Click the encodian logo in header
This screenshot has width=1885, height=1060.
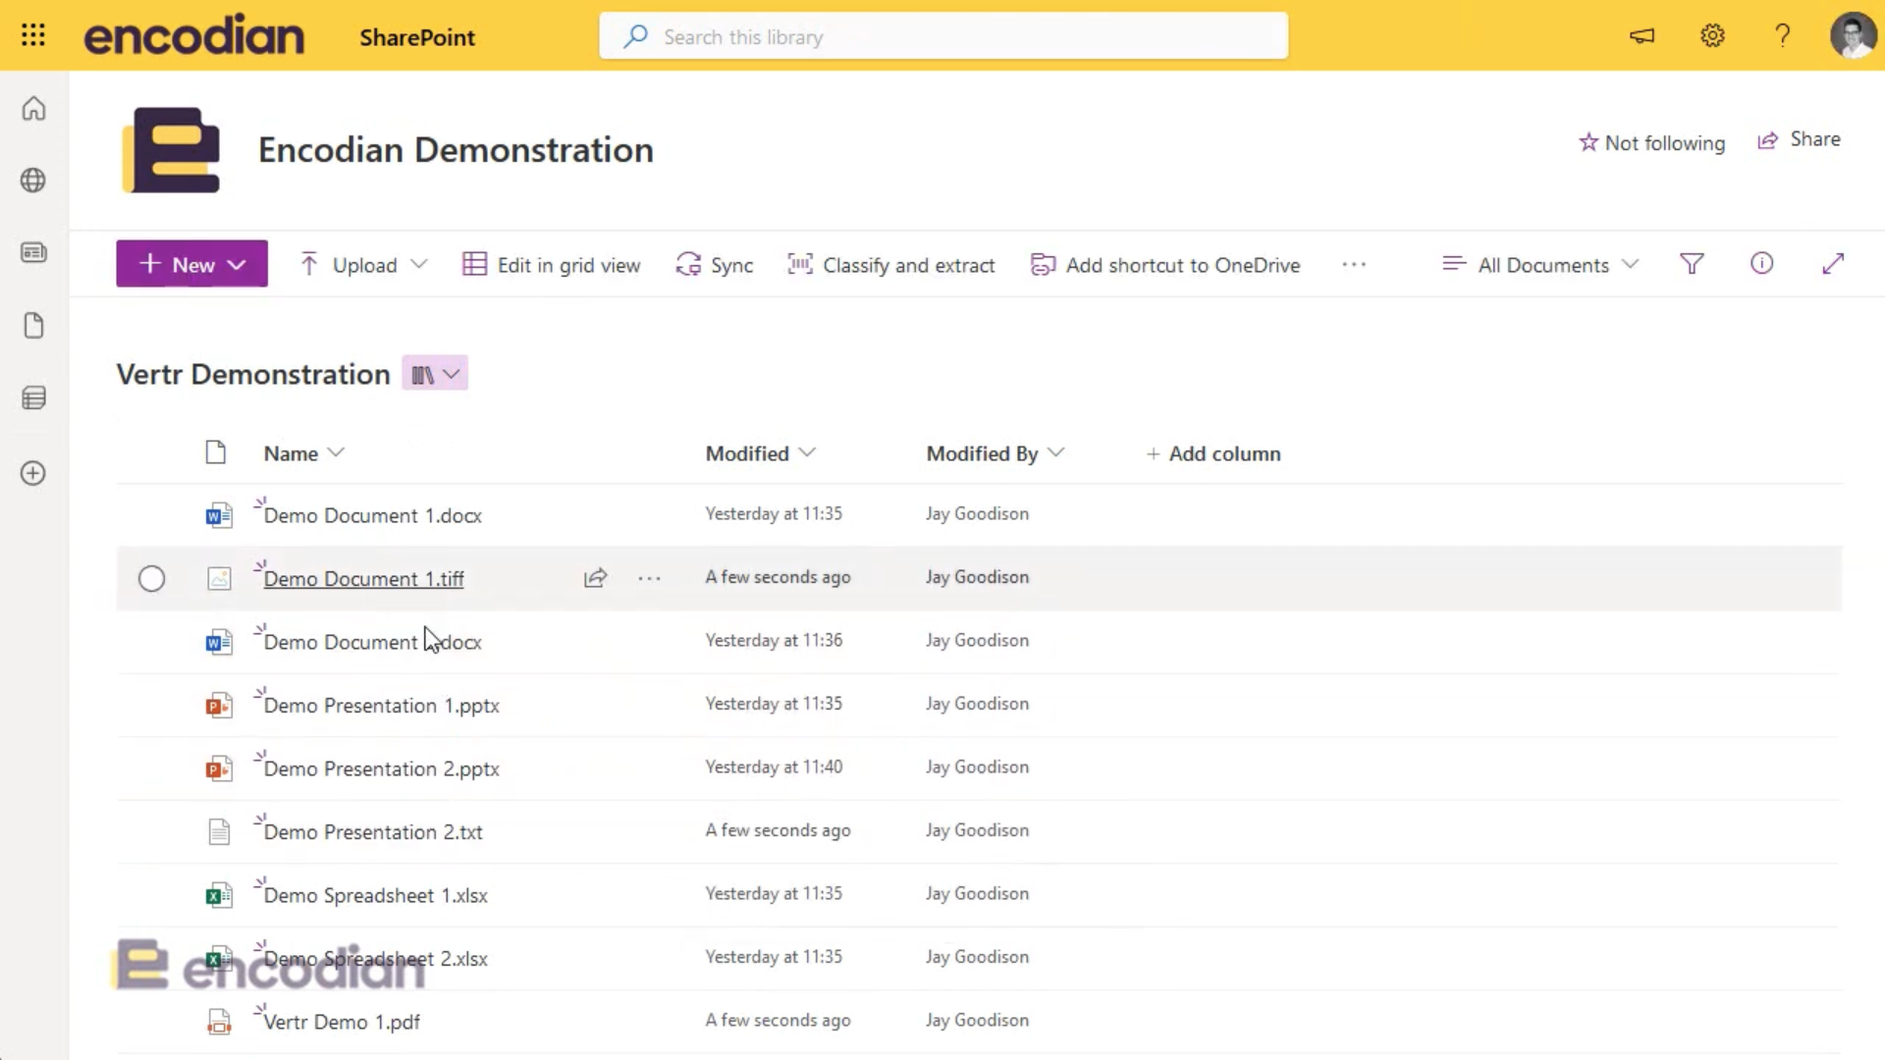194,36
